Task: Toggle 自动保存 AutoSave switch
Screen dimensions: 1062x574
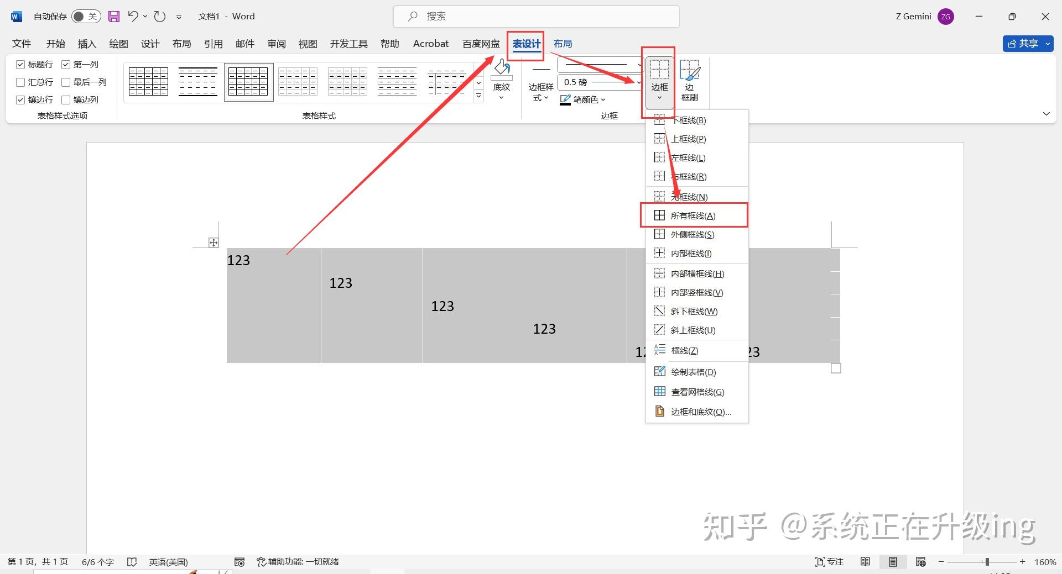Action: (86, 17)
